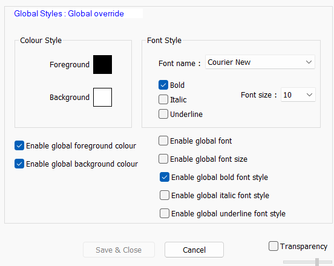Click the Font size label
The image size is (334, 266).
click(x=259, y=95)
